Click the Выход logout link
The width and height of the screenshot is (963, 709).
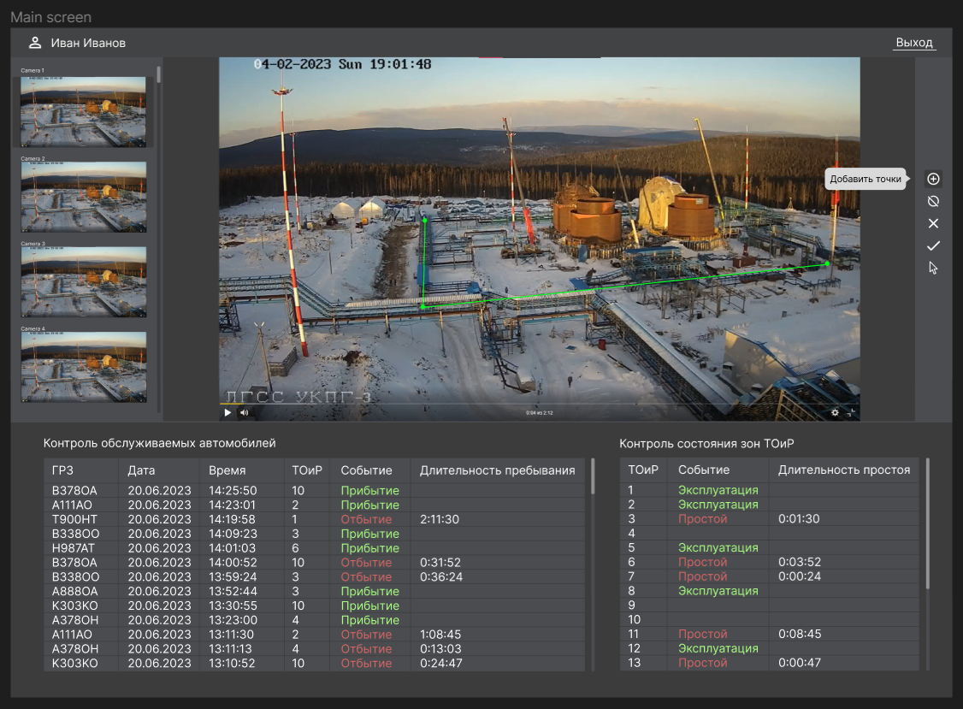coord(913,43)
